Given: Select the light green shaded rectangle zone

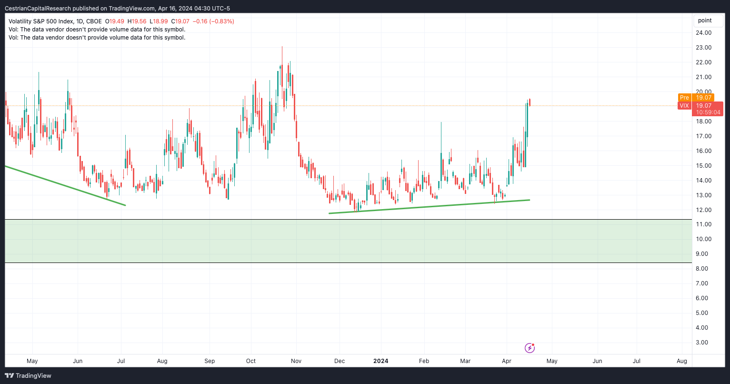Looking at the screenshot, I should click(x=348, y=241).
